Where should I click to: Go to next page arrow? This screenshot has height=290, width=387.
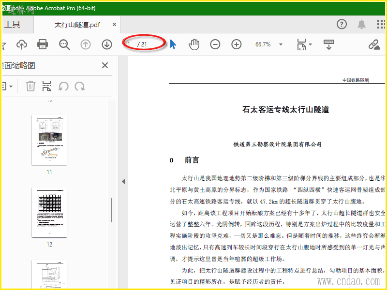pos(107,44)
